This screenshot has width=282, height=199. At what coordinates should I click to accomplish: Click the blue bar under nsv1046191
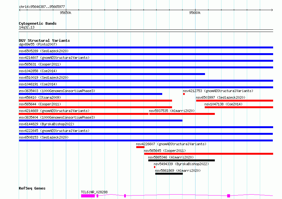coord(146,87)
